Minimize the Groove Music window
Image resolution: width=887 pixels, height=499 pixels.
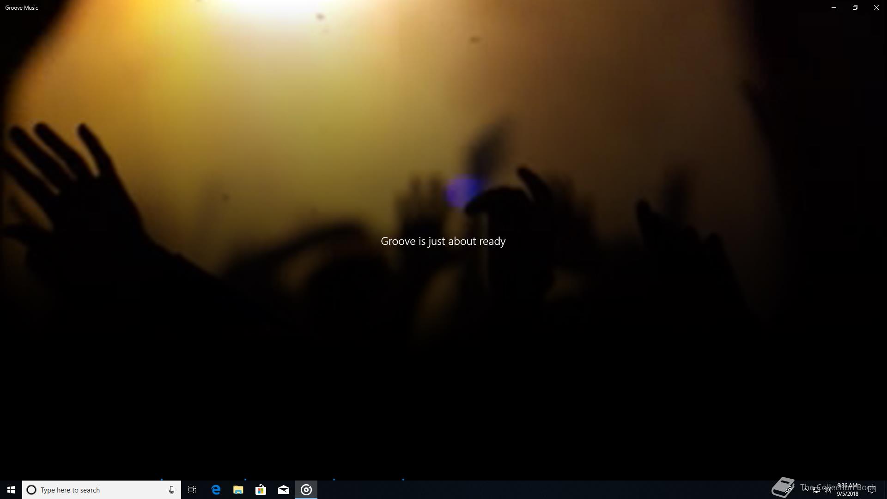pyautogui.click(x=834, y=7)
